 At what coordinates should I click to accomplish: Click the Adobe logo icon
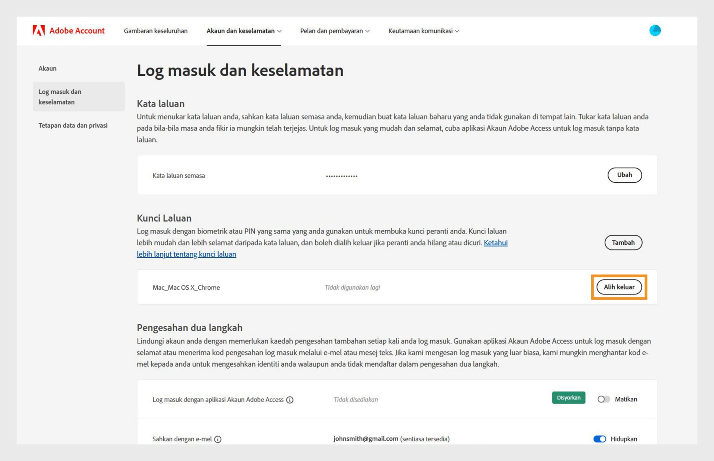[x=39, y=30]
